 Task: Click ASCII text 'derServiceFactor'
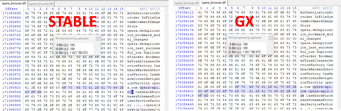317,104
